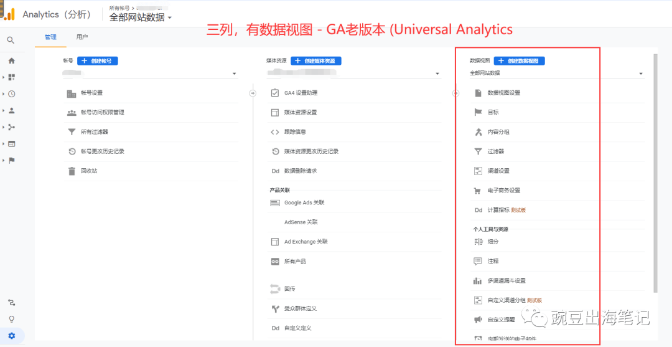672x347 pixels.
Task: Open the Realtime clock icon report
Action: (x=11, y=94)
